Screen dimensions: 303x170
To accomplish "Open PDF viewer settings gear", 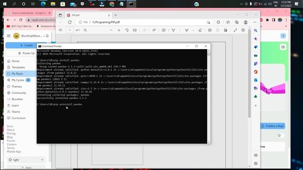I will [243, 30].
